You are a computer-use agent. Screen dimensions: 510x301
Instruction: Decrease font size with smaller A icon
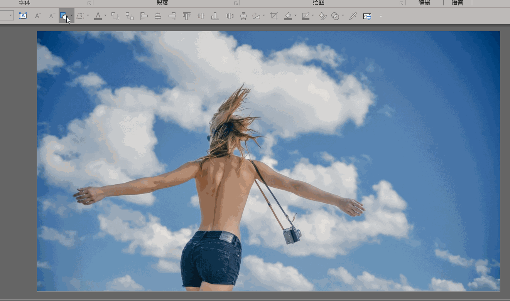tap(52, 16)
